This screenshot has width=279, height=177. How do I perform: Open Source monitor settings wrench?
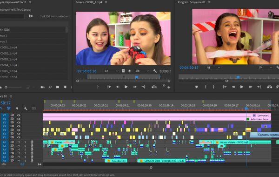[x=155, y=71]
